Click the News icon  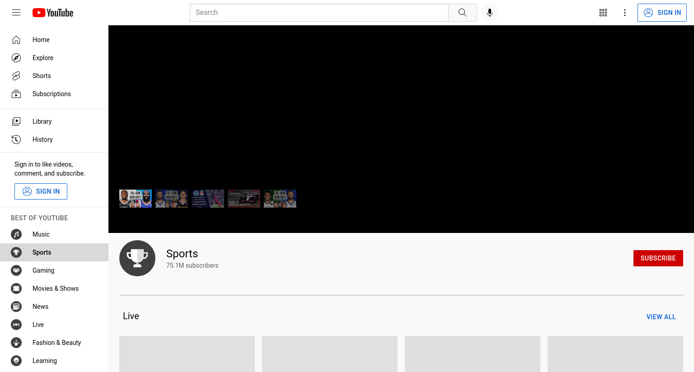[x=16, y=307]
